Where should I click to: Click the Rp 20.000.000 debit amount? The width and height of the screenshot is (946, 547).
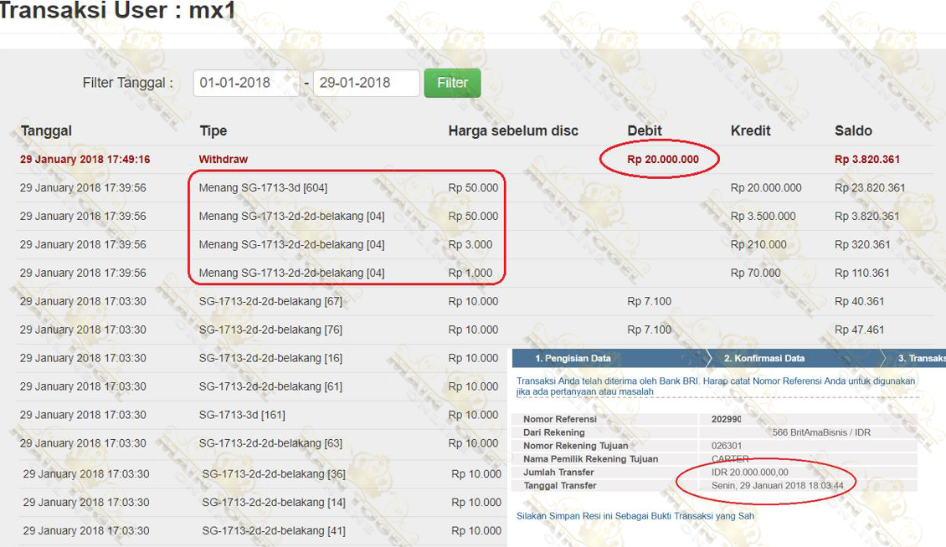click(x=662, y=159)
